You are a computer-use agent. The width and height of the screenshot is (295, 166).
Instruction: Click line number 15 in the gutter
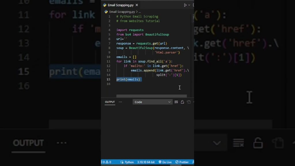pos(108,79)
